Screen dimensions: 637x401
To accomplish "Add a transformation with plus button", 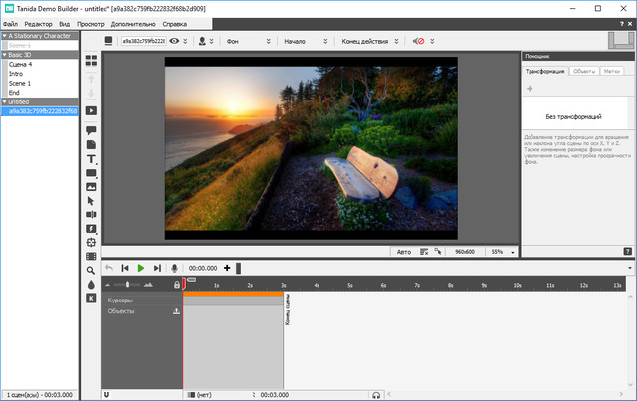I will coord(530,89).
